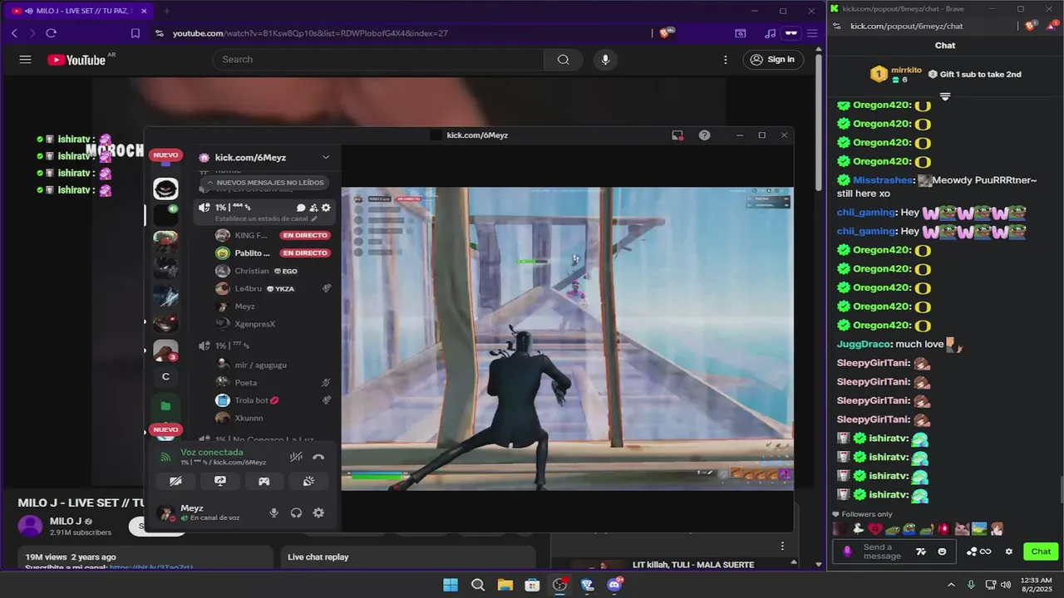Click the YouTube logo home link
Image resolution: width=1064 pixels, height=598 pixels.
76,60
